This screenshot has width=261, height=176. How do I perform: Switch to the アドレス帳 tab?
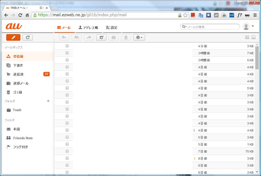click(x=88, y=28)
